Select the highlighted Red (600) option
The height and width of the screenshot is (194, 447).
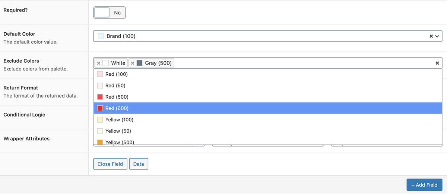pyautogui.click(x=117, y=108)
